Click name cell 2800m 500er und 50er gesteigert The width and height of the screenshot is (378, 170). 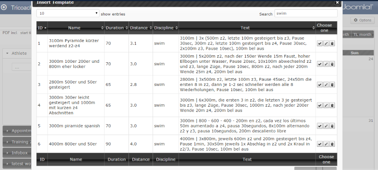76,85
